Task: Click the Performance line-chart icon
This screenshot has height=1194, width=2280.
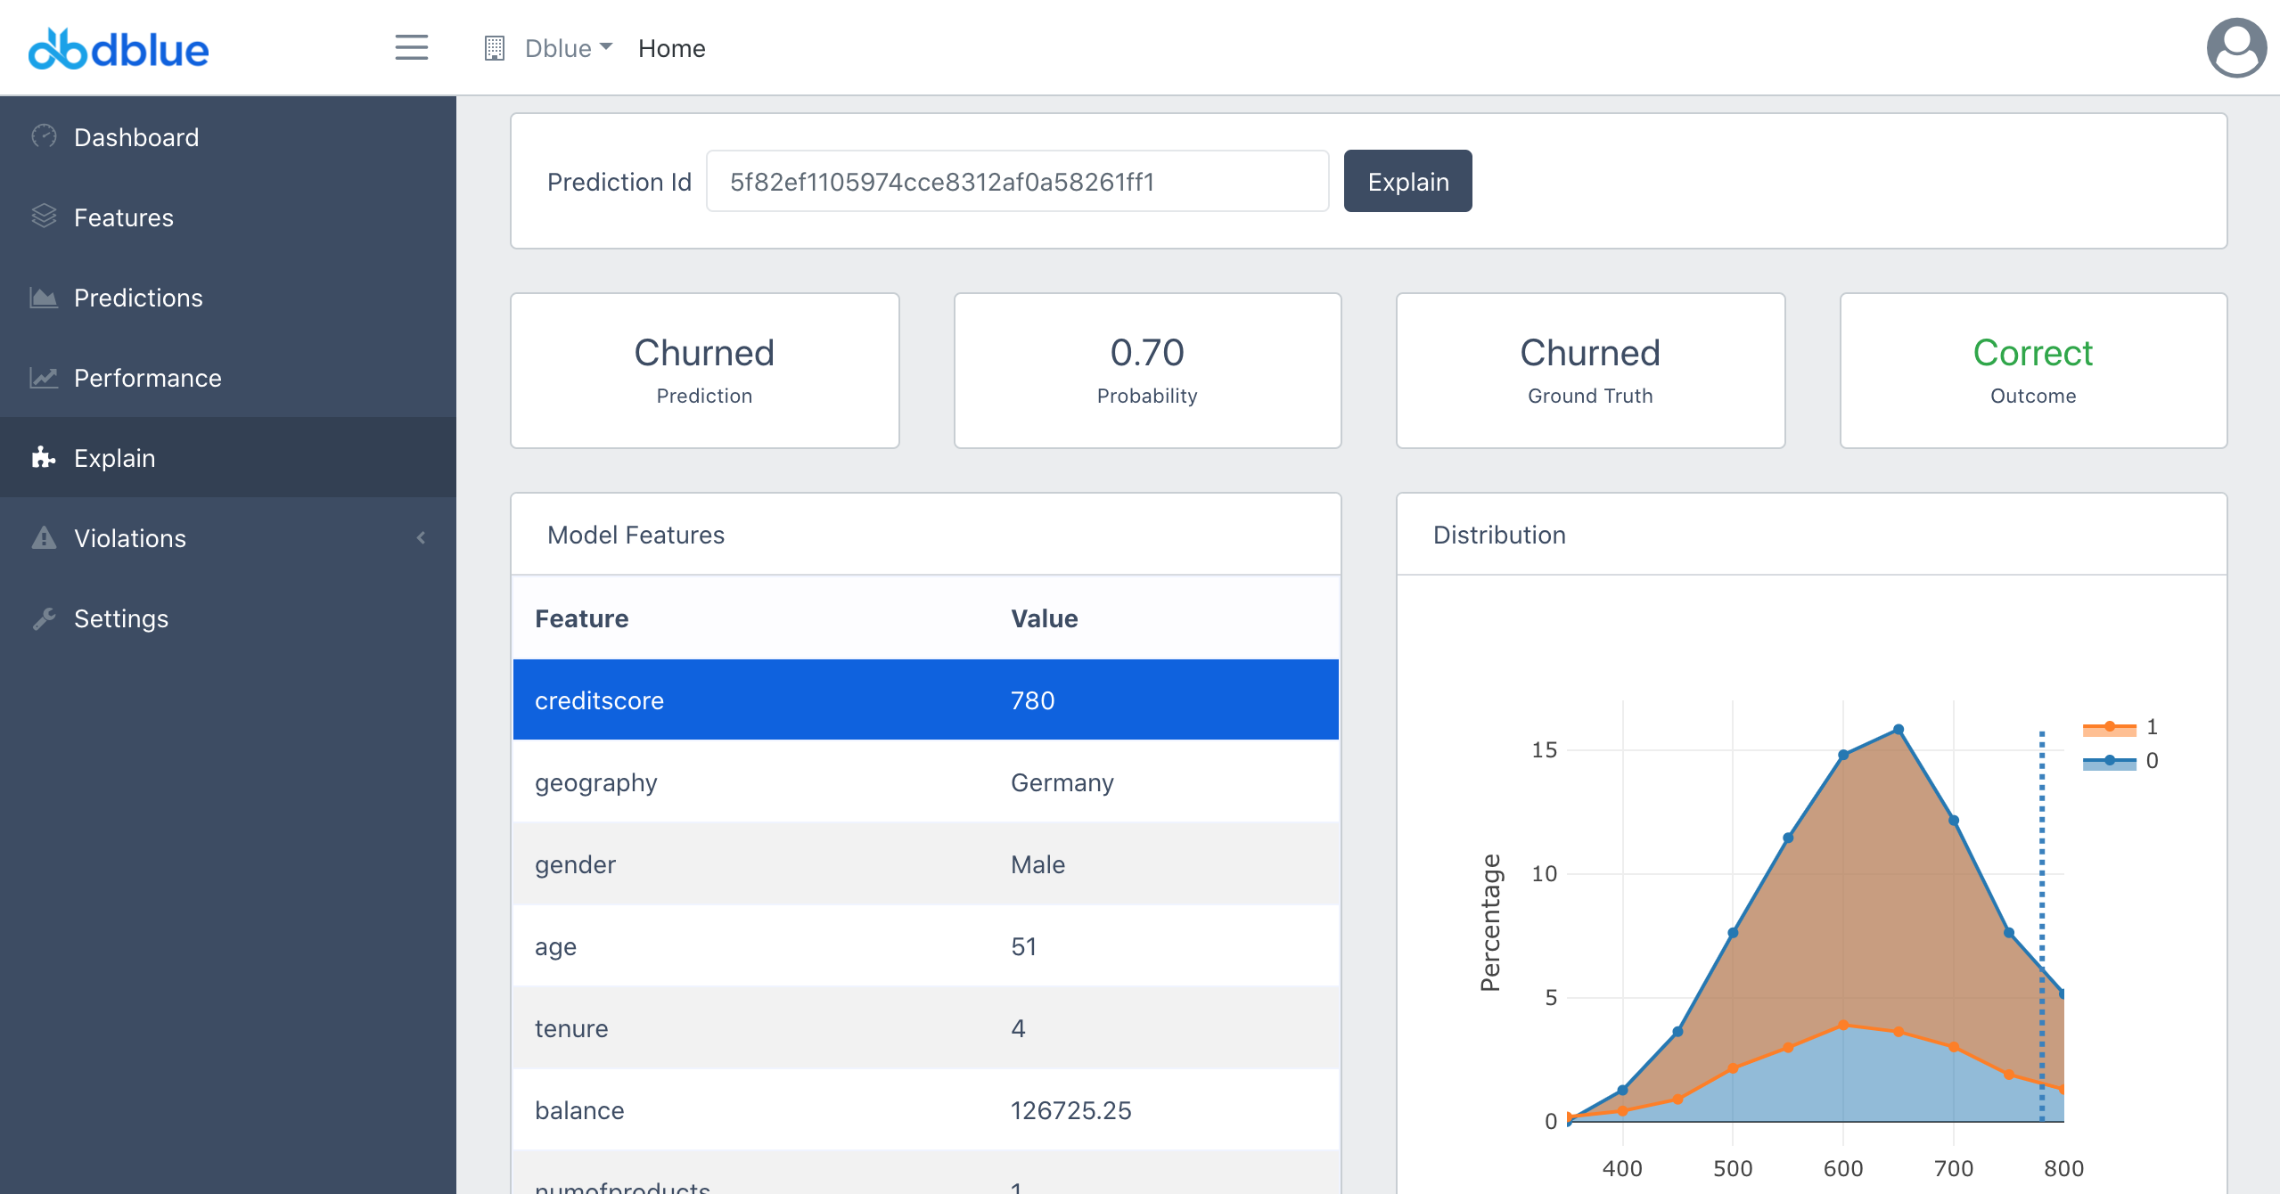Action: pos(44,377)
